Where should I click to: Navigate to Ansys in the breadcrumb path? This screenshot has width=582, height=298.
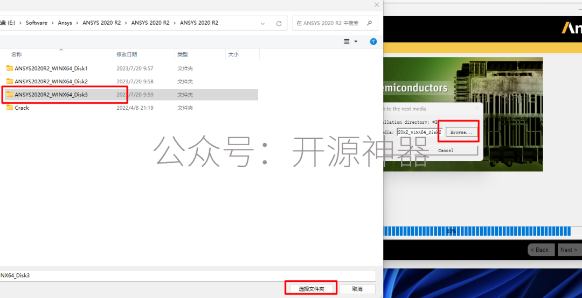[x=65, y=23]
